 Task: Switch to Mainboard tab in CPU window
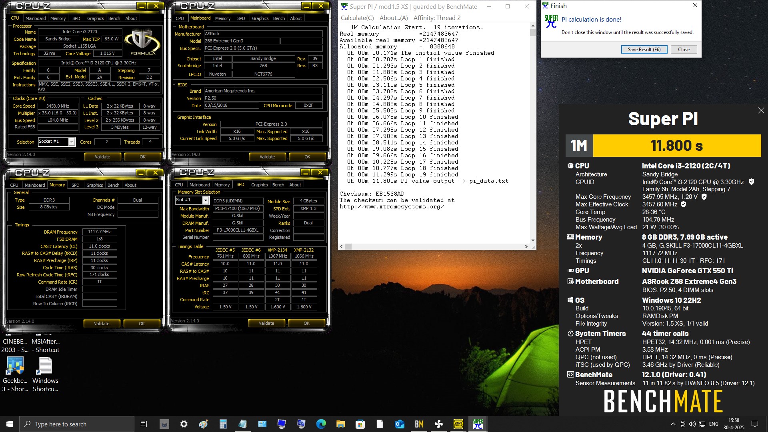[x=36, y=18]
